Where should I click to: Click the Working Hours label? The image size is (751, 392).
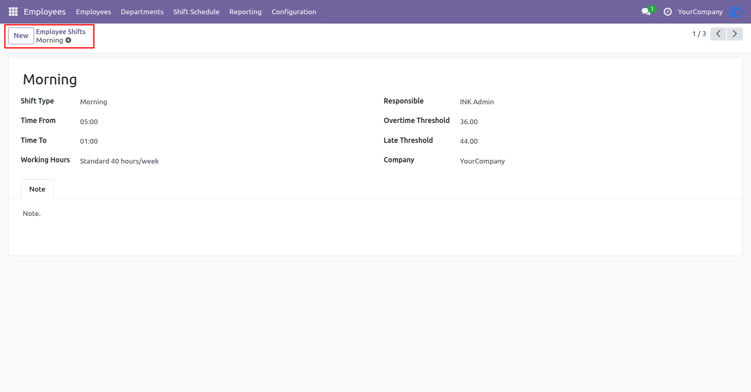(x=45, y=160)
